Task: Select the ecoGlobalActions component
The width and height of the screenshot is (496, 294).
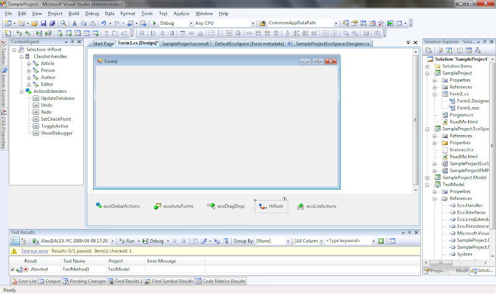Action: (118, 206)
